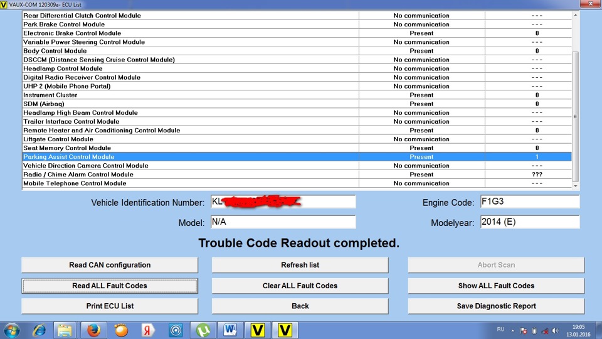Click Present status of SDM (Airbag)

[421, 104]
